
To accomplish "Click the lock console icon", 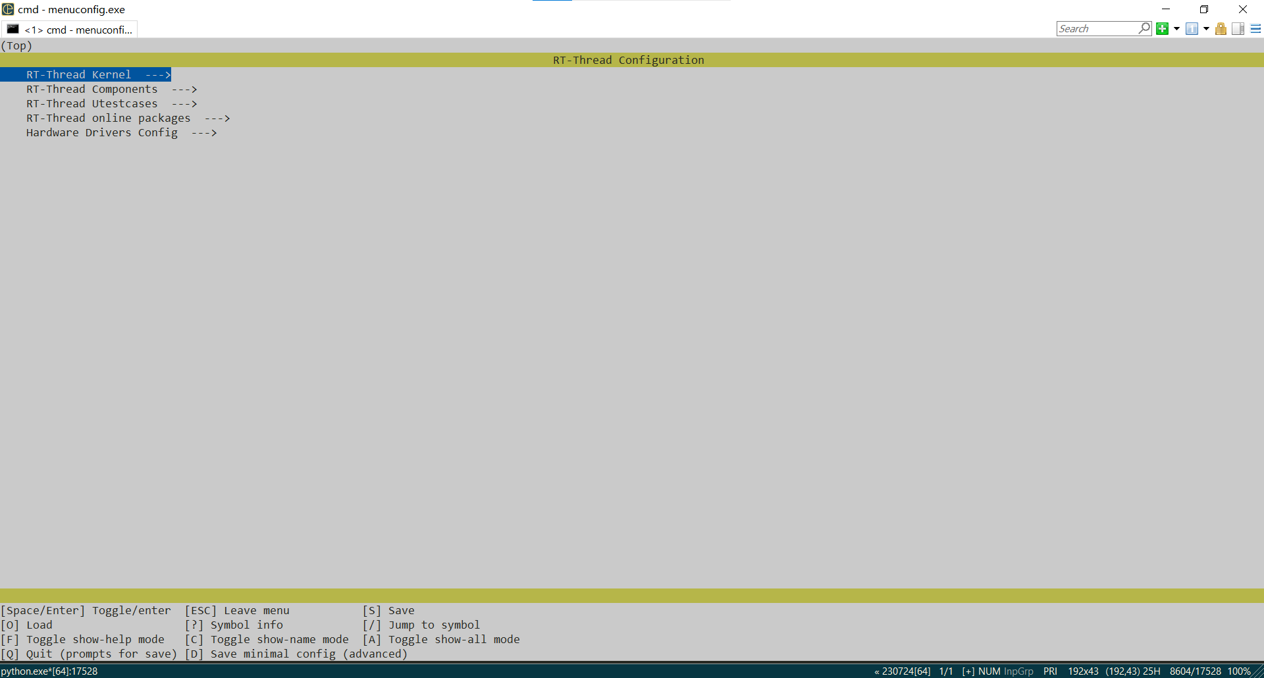I will pos(1221,28).
